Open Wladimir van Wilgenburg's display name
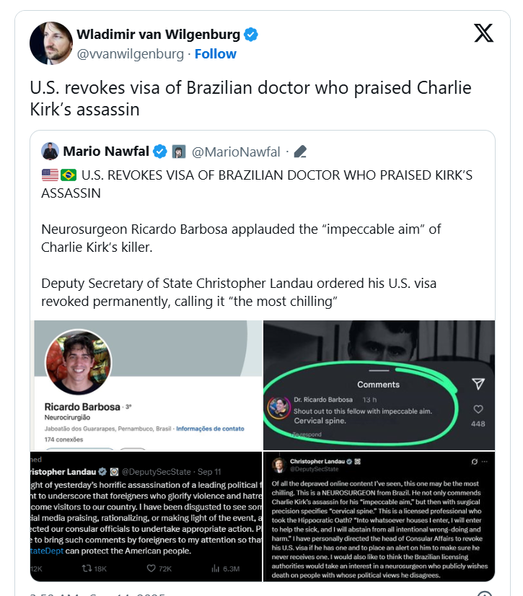Viewport: 523px width, 596px height. pyautogui.click(x=159, y=34)
